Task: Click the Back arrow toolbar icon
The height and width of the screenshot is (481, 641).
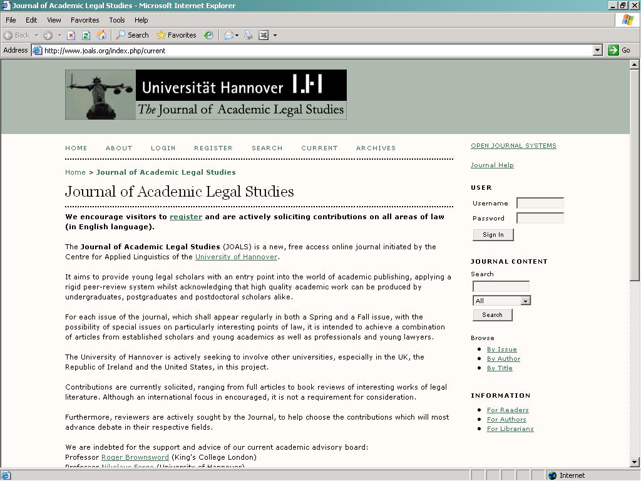Action: [x=8, y=35]
